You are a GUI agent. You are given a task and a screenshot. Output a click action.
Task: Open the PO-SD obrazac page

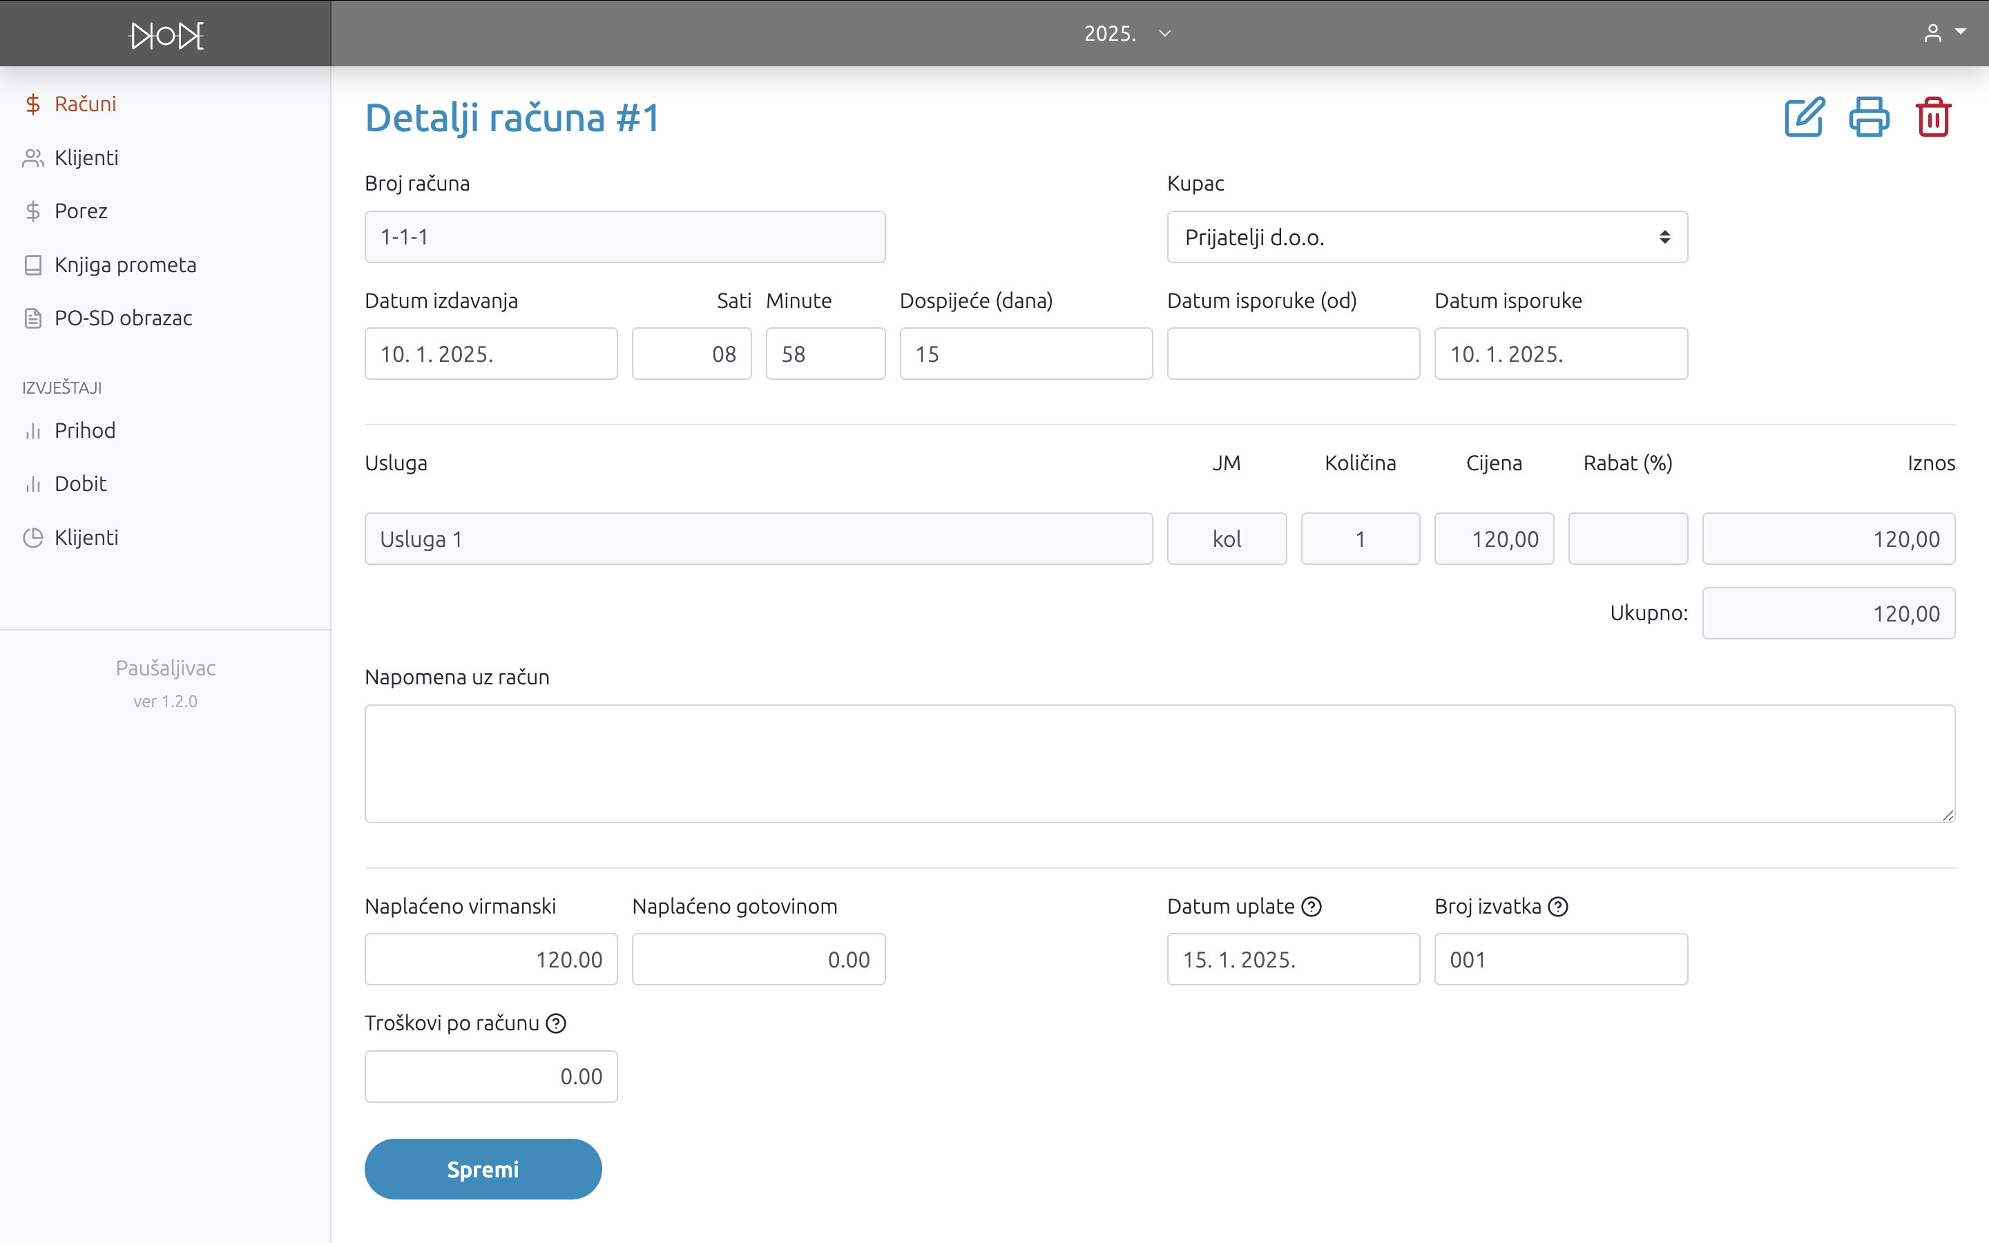tap(124, 318)
